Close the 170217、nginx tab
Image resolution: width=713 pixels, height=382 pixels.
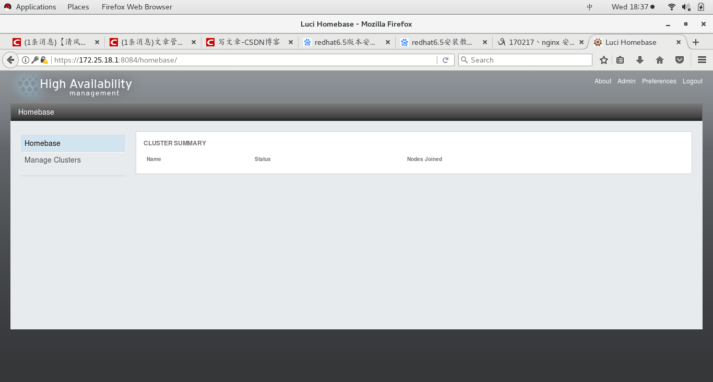pos(582,42)
